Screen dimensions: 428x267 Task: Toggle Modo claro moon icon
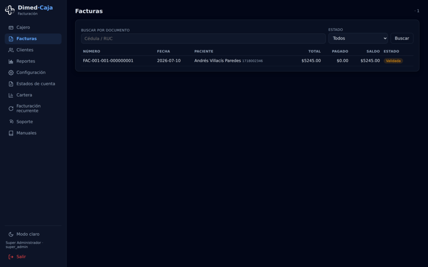click(11, 234)
